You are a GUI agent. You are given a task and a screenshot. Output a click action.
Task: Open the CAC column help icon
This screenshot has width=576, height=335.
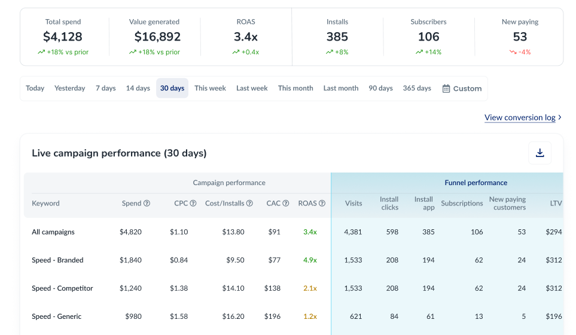(x=285, y=203)
